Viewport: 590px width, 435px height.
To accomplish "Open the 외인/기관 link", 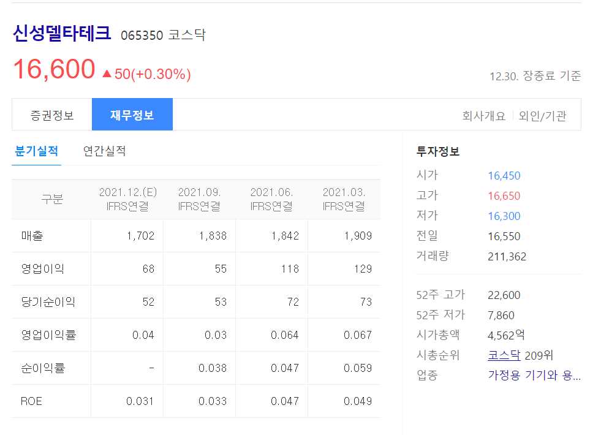I will [x=542, y=116].
